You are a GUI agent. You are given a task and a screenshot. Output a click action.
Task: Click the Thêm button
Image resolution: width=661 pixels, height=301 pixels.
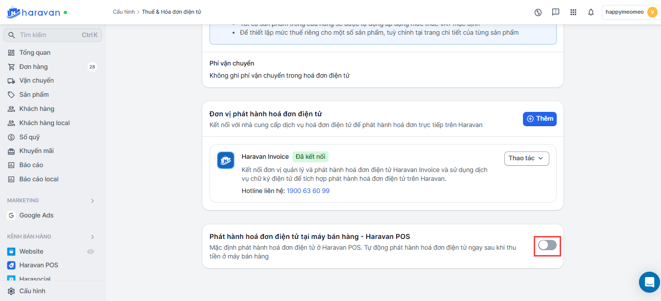(x=540, y=119)
